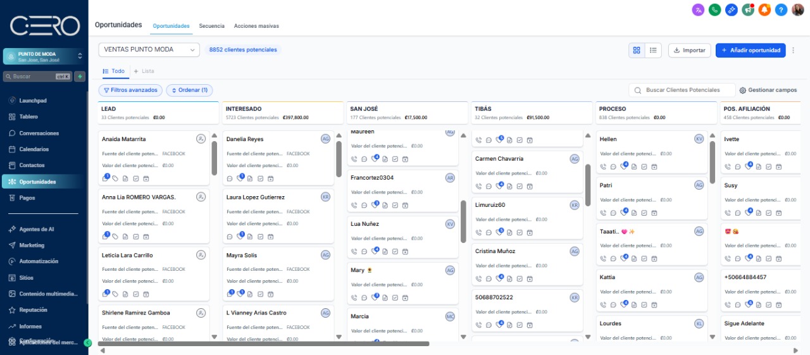Click tag icon on Danelia Reyes card
810x355 pixels.
[x=240, y=178]
